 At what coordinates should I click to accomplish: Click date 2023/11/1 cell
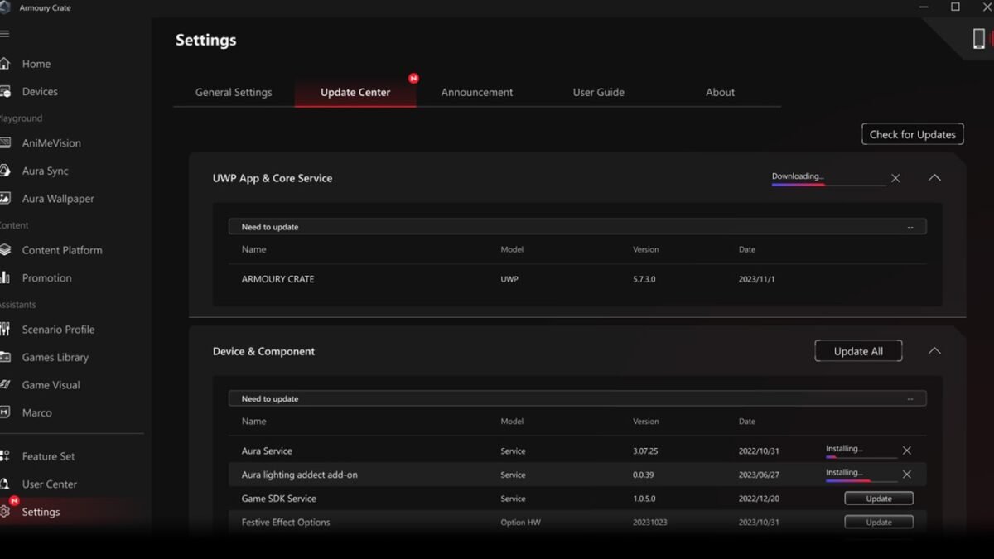pos(757,279)
